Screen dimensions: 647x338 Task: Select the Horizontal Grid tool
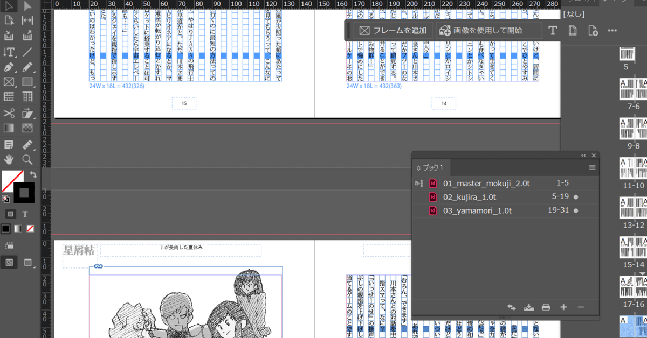pyautogui.click(x=9, y=97)
